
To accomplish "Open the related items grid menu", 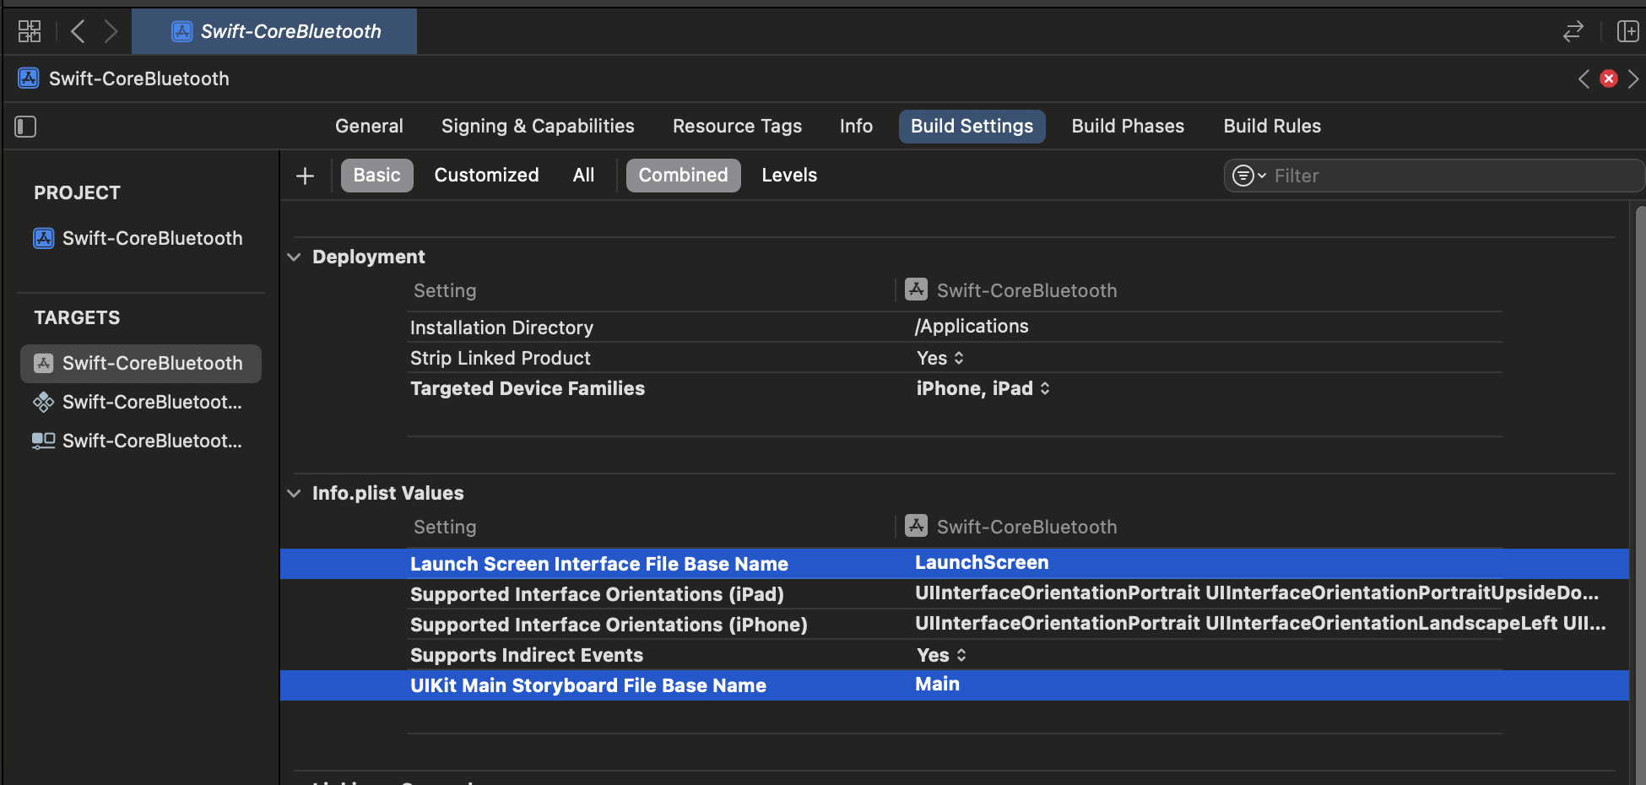I will (30, 31).
